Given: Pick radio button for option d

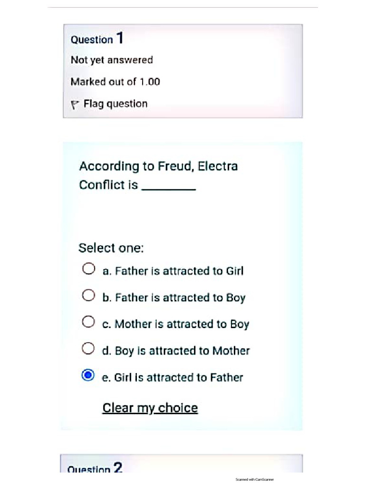Looking at the screenshot, I should [x=88, y=349].
